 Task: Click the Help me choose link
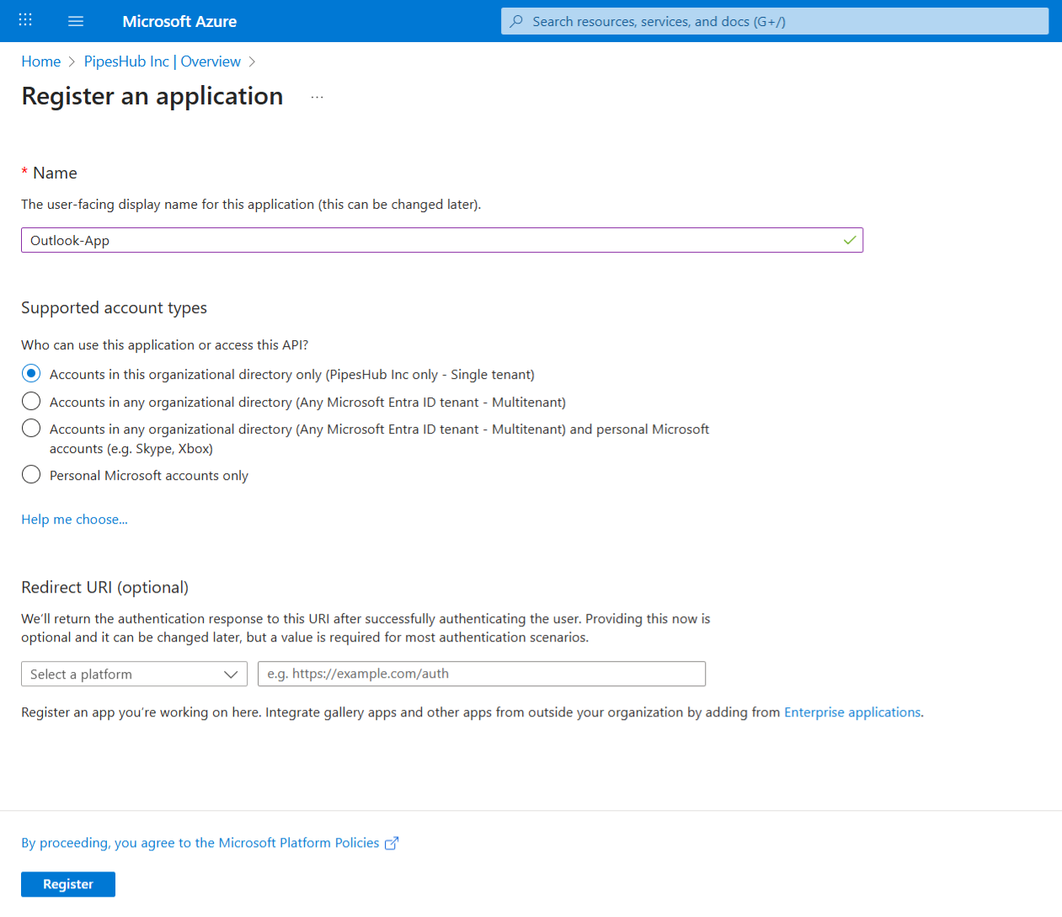pos(74,519)
